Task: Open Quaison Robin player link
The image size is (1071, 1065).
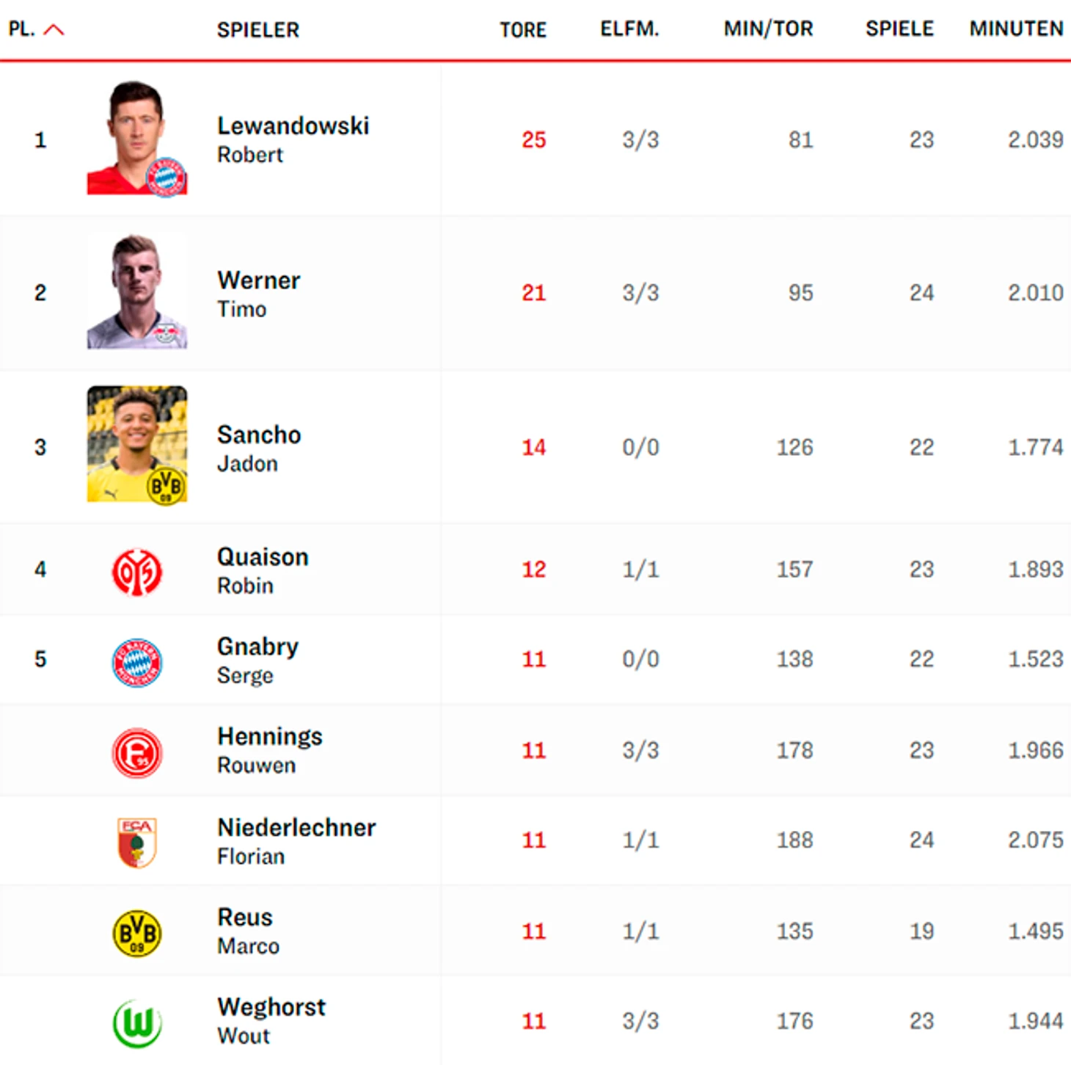Action: pyautogui.click(x=263, y=570)
